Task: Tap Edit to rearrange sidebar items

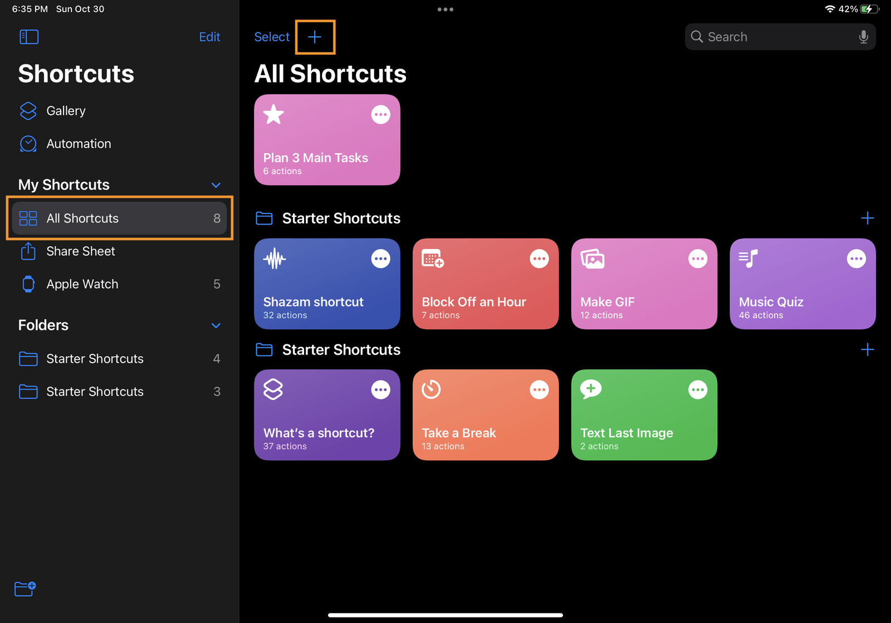Action: tap(209, 37)
